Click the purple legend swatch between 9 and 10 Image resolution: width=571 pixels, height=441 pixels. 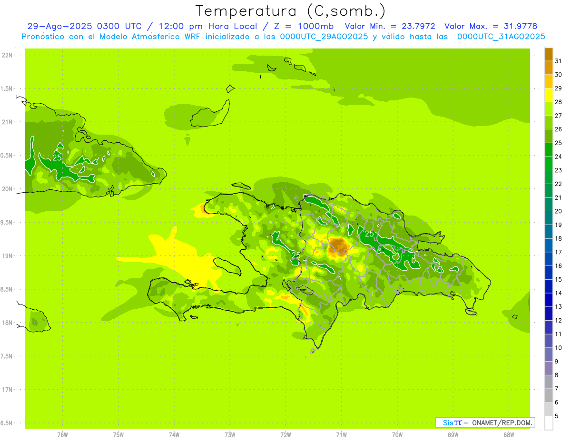(549, 354)
